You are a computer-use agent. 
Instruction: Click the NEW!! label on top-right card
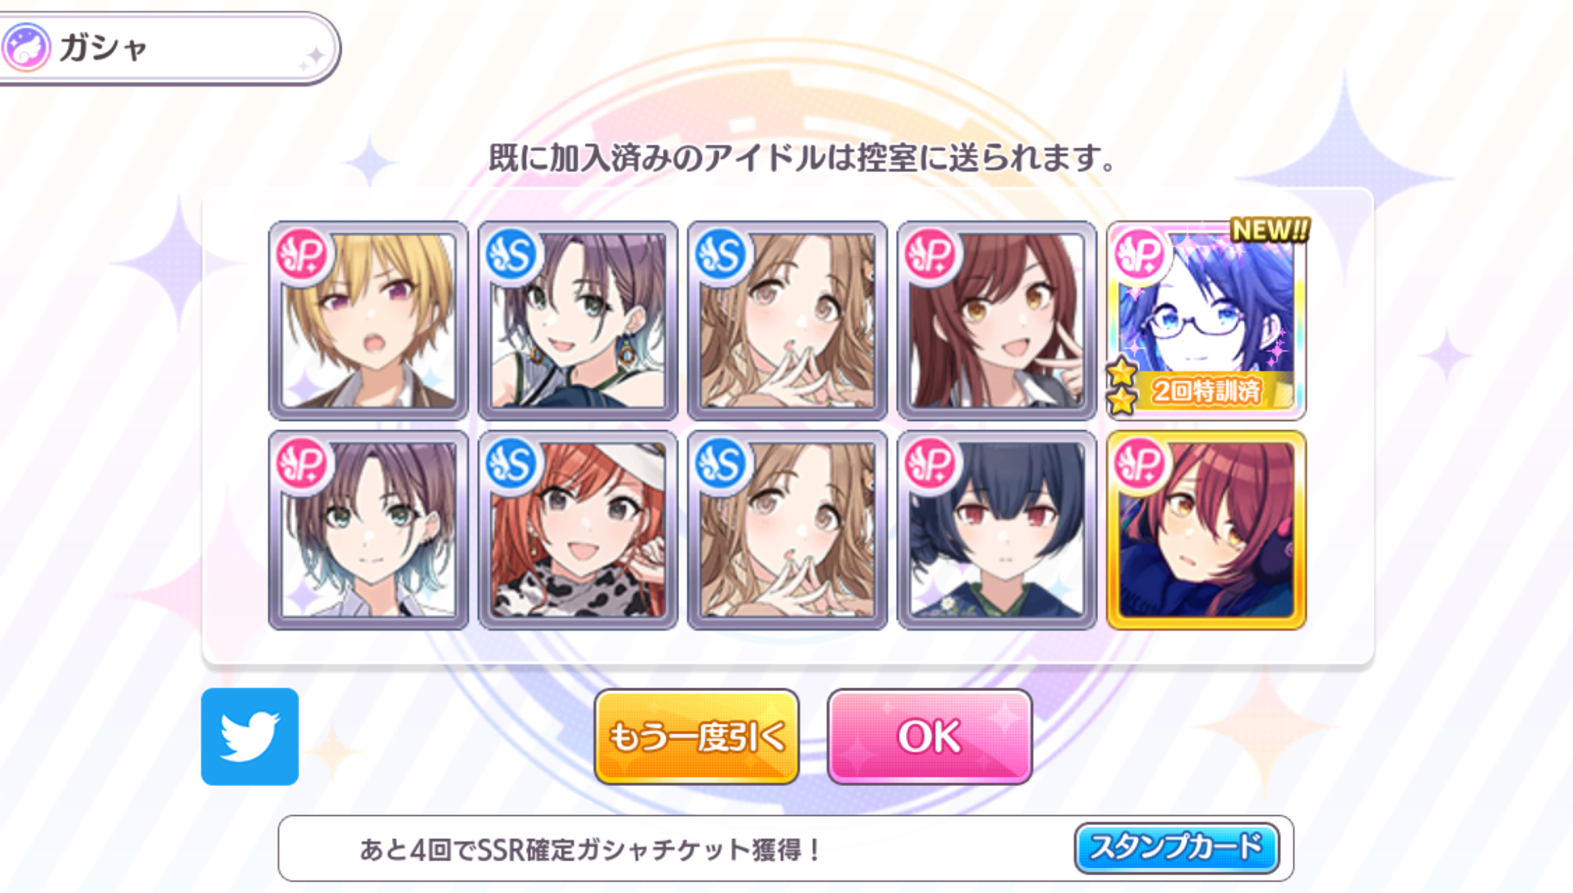[1270, 230]
